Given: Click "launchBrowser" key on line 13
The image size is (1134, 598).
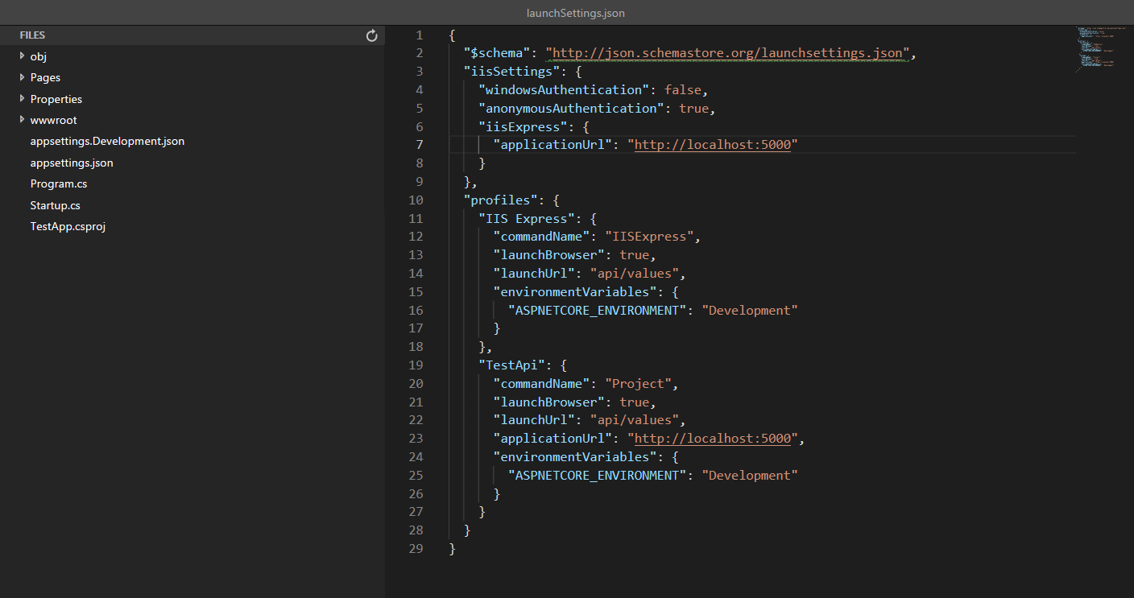Looking at the screenshot, I should [549, 255].
